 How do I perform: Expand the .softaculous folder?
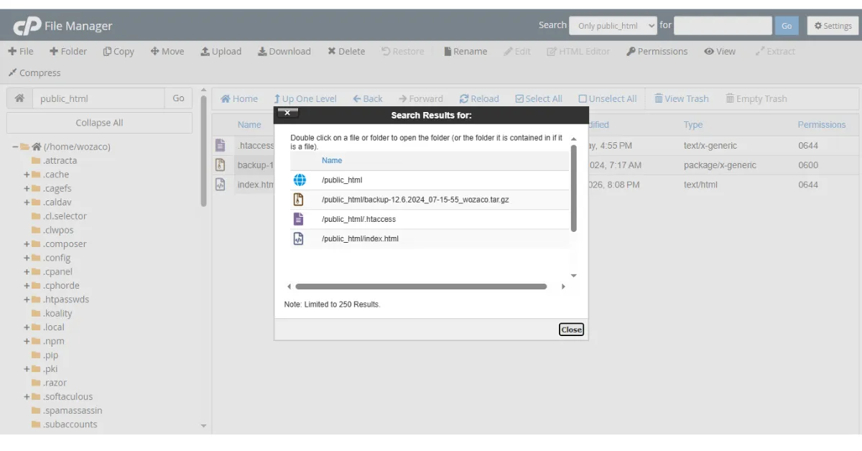[x=27, y=396]
